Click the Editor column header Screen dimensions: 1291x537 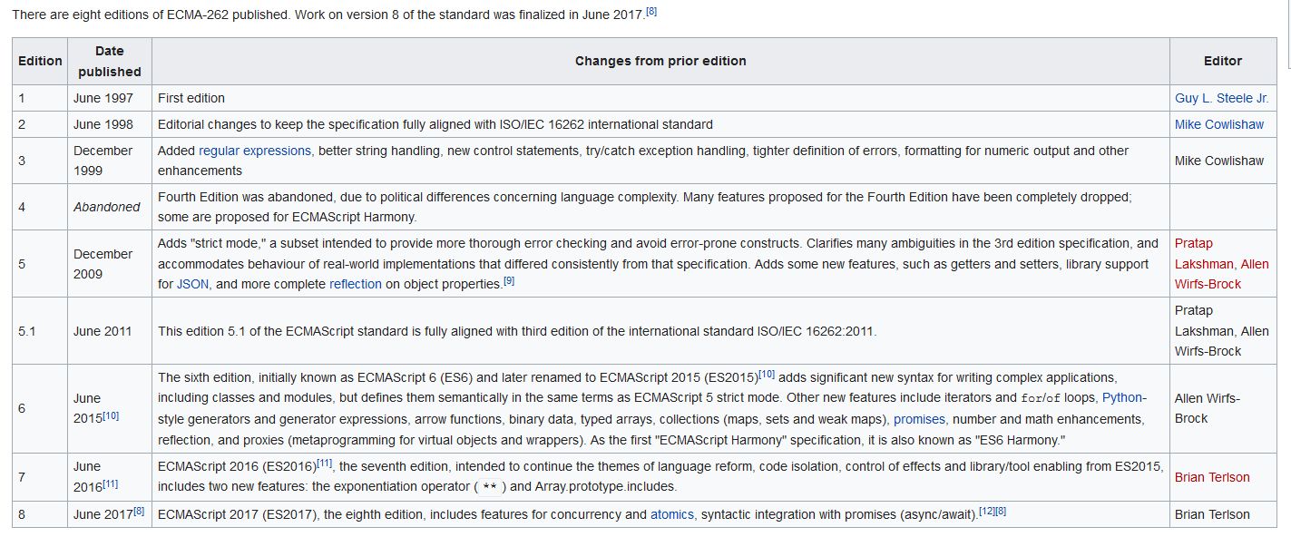(1222, 61)
